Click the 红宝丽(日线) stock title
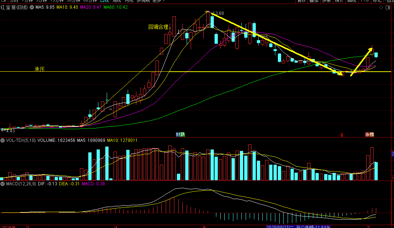The height and width of the screenshot is (228, 394). (14, 7)
